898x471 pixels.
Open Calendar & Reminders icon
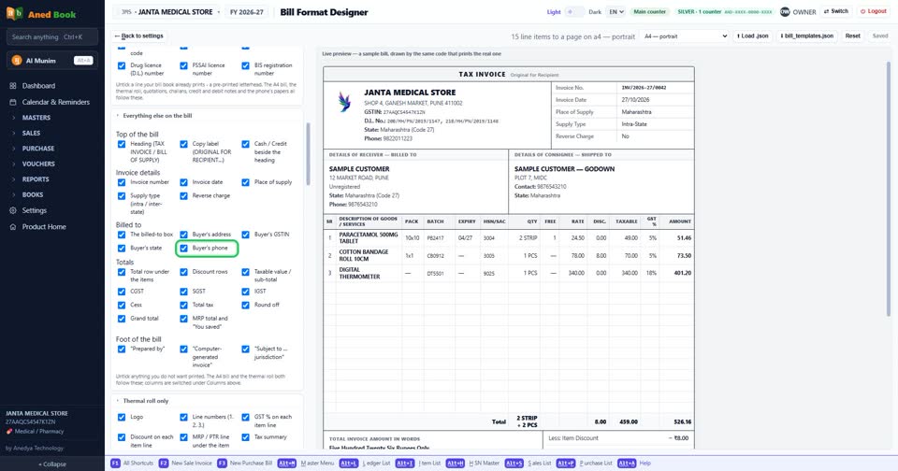click(12, 102)
